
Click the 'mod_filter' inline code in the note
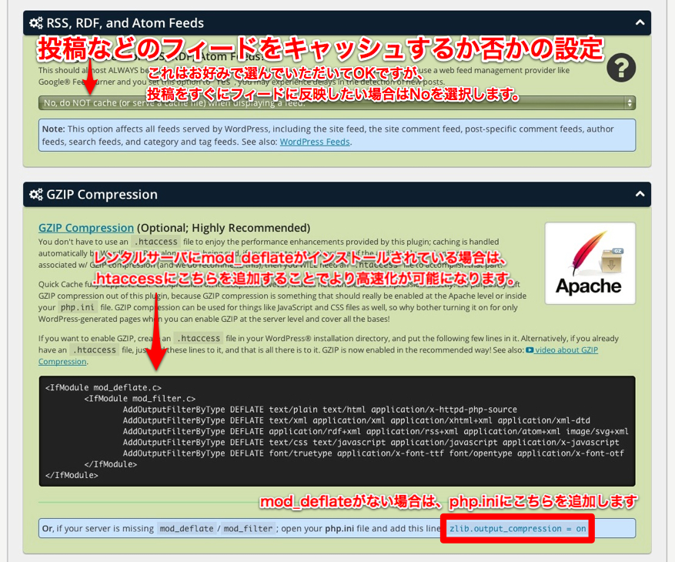click(248, 528)
